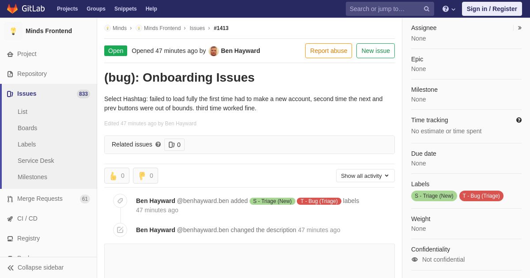Click the No estimate or time spent text
This screenshot has height=278, width=530.
(x=446, y=131)
